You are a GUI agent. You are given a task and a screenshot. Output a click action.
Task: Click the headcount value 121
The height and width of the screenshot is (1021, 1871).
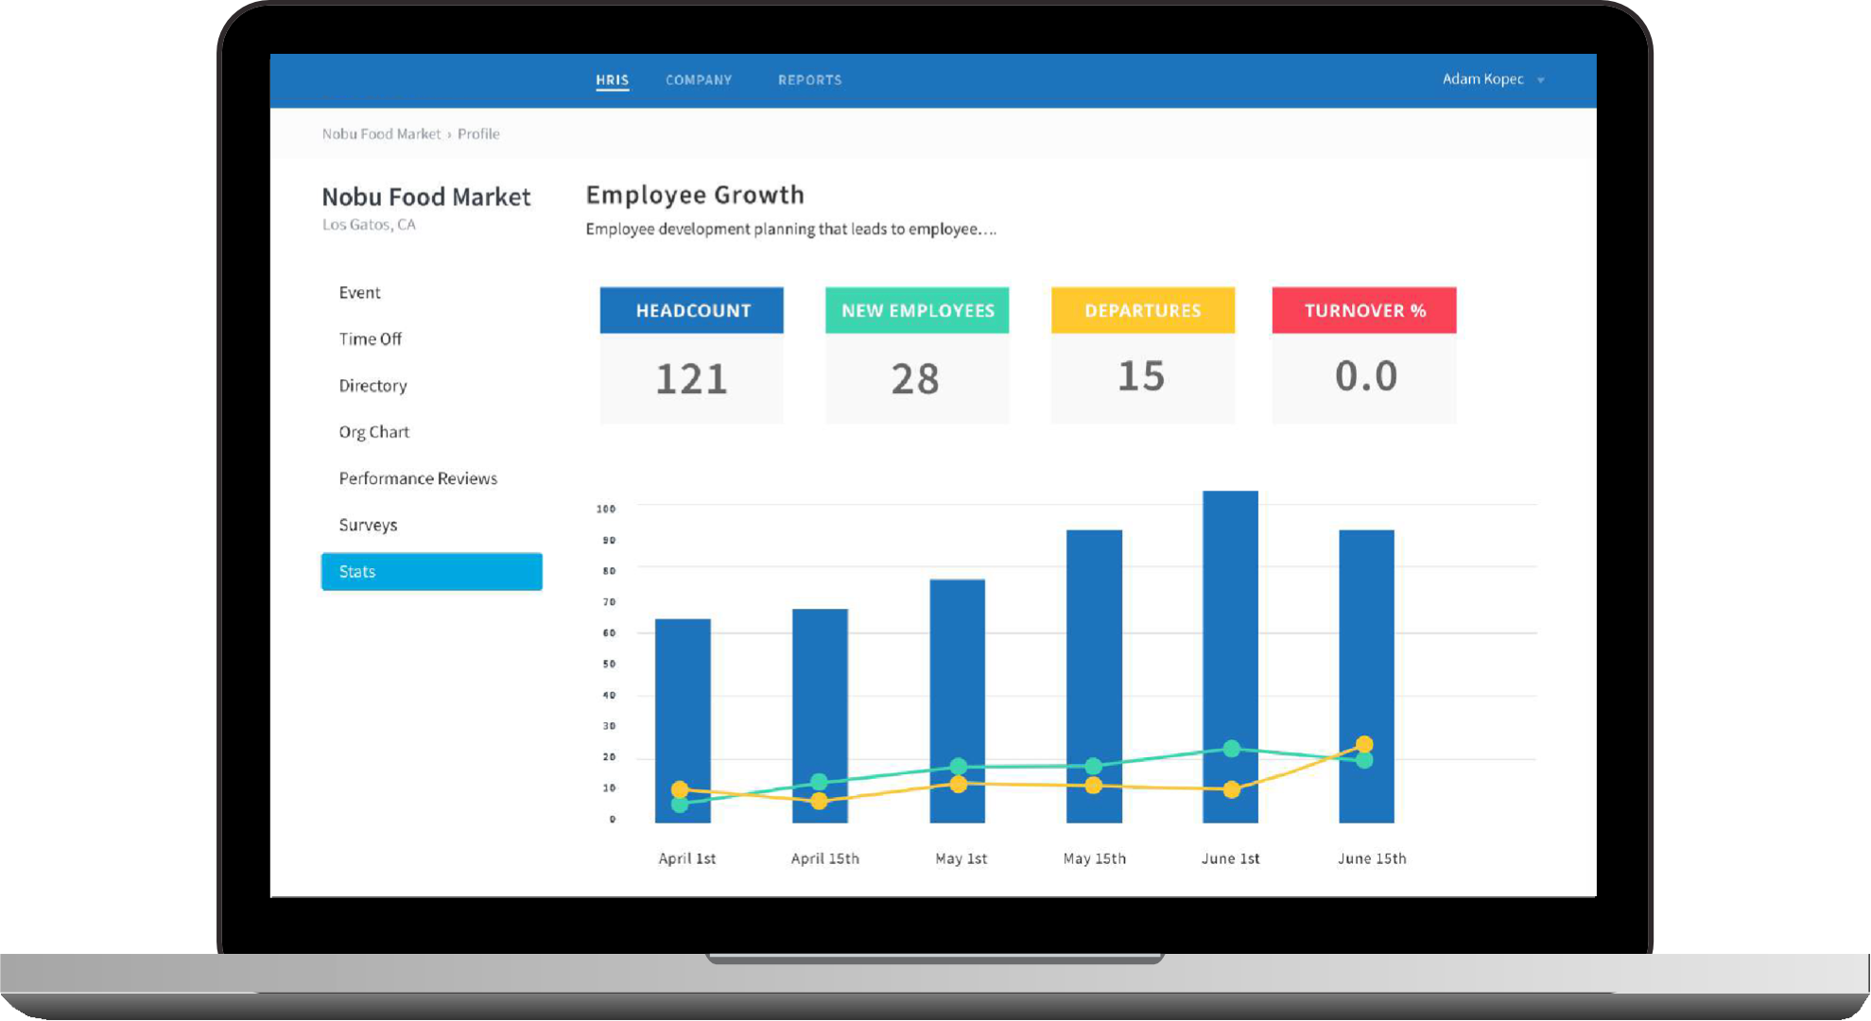pos(692,379)
